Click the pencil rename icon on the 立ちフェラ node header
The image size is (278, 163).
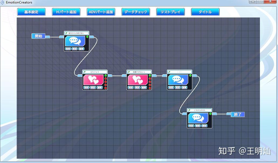coord(84,72)
